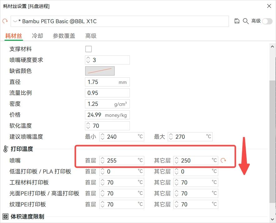Click the 体积速度限制 section icon
Screen dimensions: 276x223
[x=5, y=216]
